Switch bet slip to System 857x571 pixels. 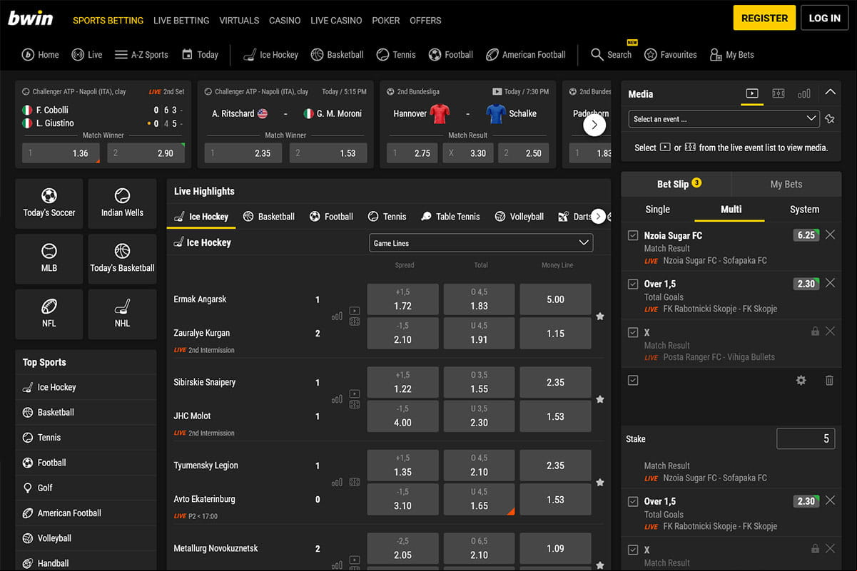pyautogui.click(x=804, y=209)
